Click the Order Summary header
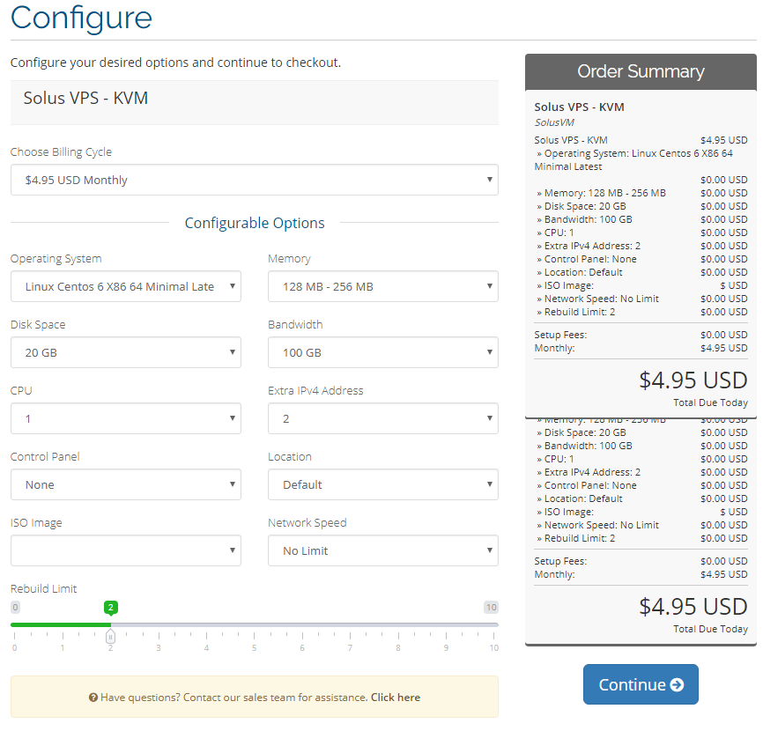The height and width of the screenshot is (731, 763). [x=641, y=71]
